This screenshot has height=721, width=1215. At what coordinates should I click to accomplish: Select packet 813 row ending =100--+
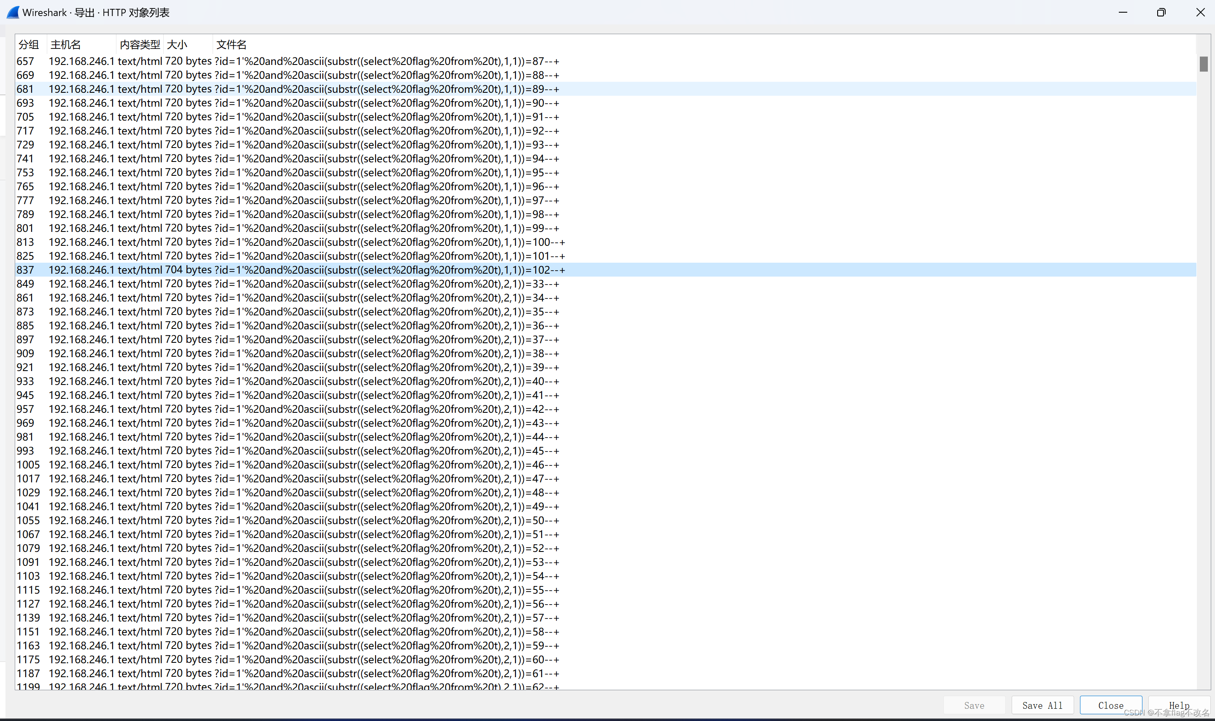605,242
